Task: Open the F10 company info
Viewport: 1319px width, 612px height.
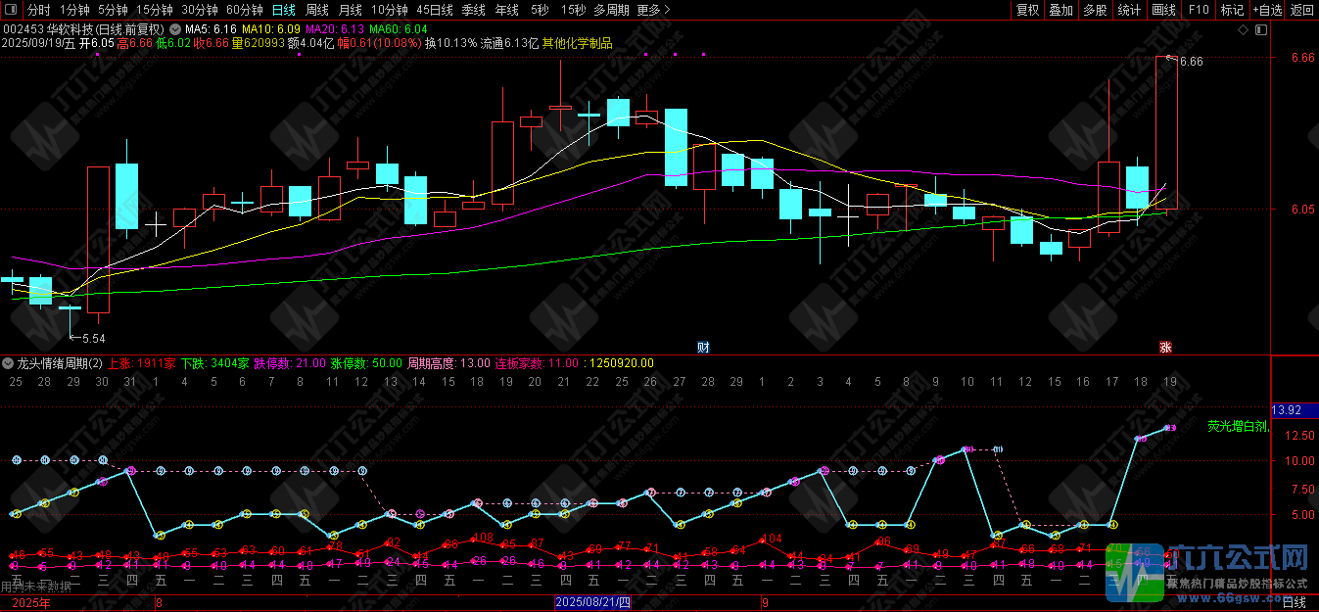Action: point(1199,10)
